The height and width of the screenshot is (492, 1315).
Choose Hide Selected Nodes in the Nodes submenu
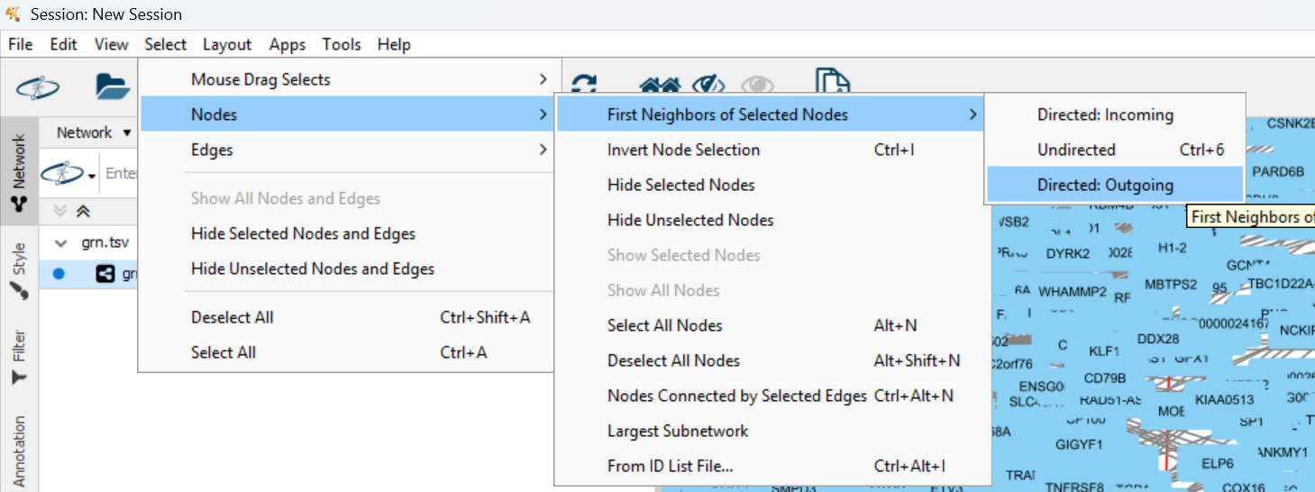(772, 185)
